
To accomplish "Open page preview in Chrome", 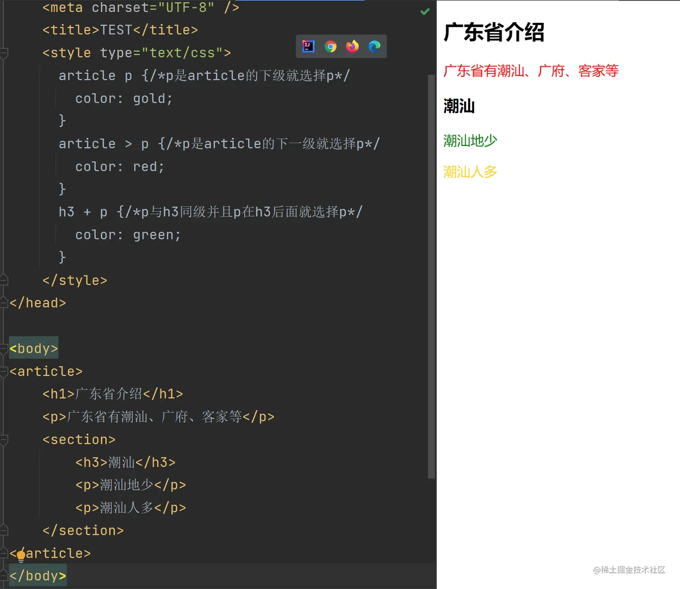I will 331,46.
